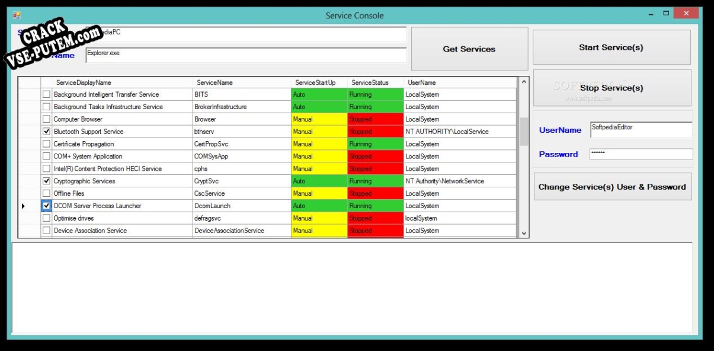Sort by ServiceDisplayName column header
The height and width of the screenshot is (351, 714).
(x=122, y=82)
